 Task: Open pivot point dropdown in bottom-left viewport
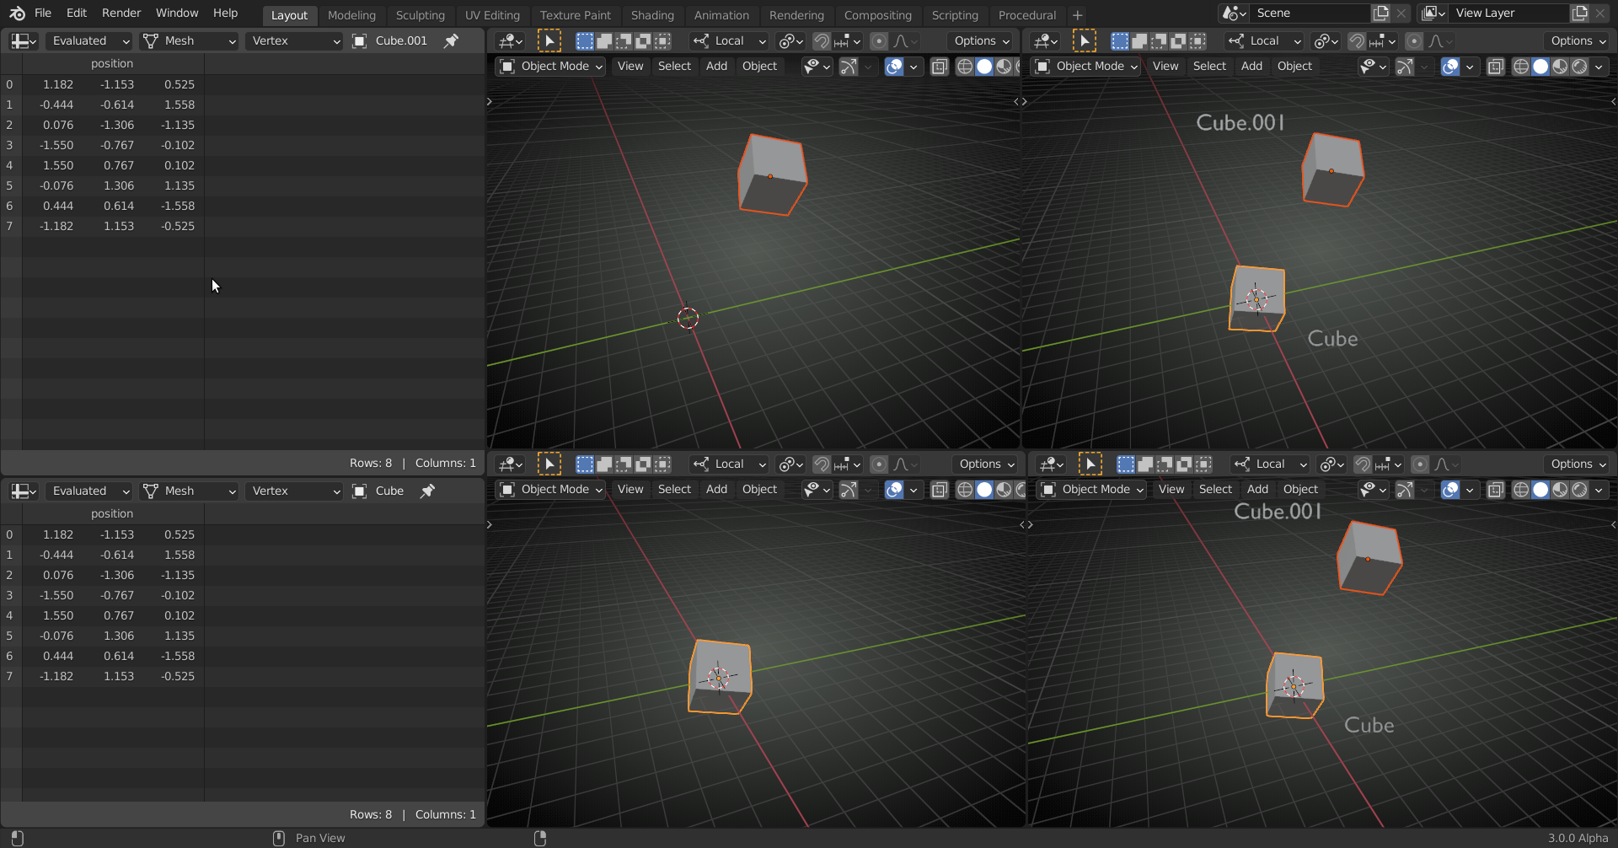click(x=791, y=464)
